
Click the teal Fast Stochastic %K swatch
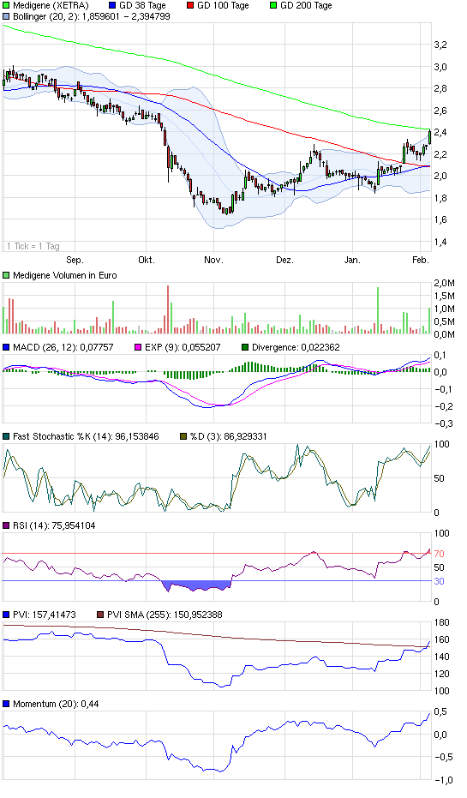[6, 436]
